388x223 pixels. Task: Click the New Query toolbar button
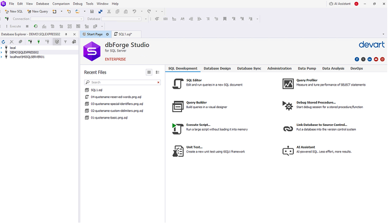click(x=38, y=12)
